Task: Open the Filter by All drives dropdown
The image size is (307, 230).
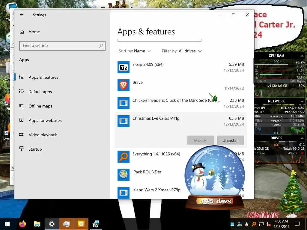Action: [182, 51]
